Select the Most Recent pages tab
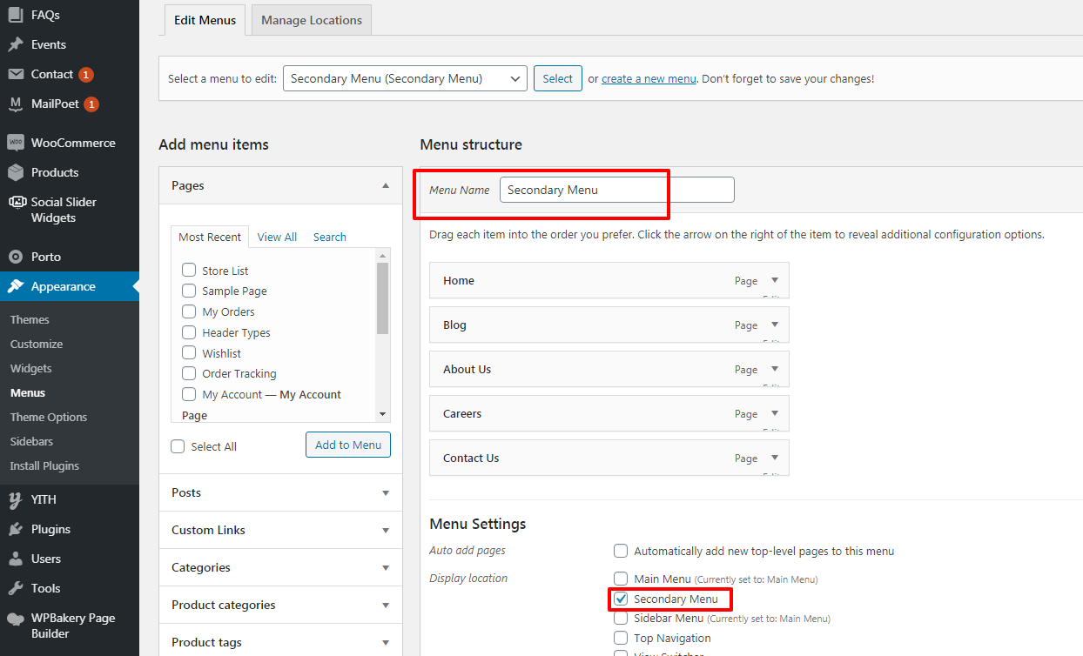Screen dimensions: 1083x656 tap(210, 237)
